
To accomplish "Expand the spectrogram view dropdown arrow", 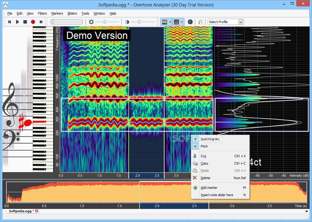I will pos(170,22).
